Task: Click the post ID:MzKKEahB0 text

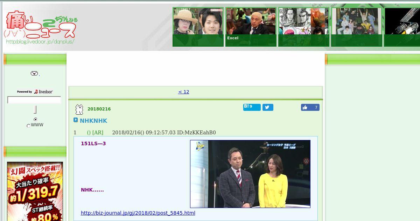Action: (x=197, y=133)
